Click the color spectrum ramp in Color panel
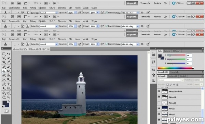Image resolution: width=205 pixels, height=124 pixels. click(176, 68)
